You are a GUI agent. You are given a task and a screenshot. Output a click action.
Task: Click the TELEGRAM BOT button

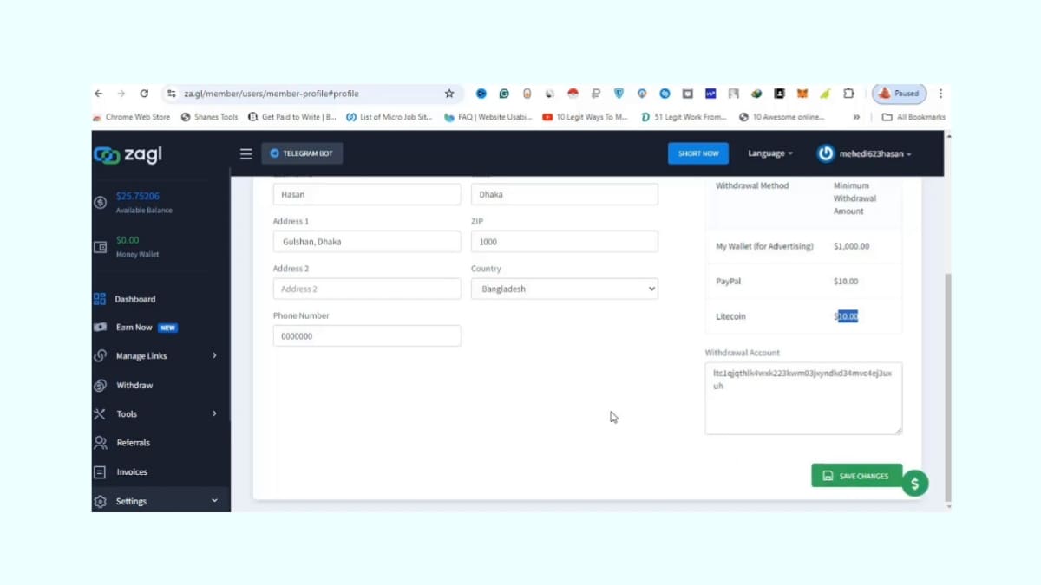coord(302,153)
